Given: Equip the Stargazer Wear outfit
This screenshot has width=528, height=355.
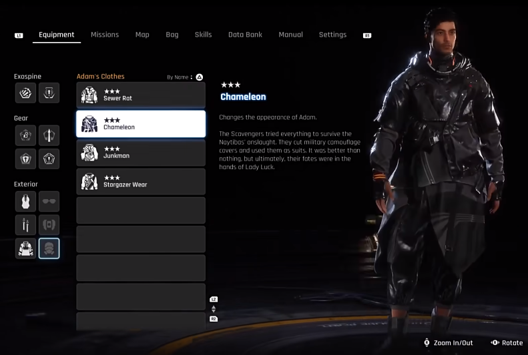Looking at the screenshot, I should [x=141, y=182].
